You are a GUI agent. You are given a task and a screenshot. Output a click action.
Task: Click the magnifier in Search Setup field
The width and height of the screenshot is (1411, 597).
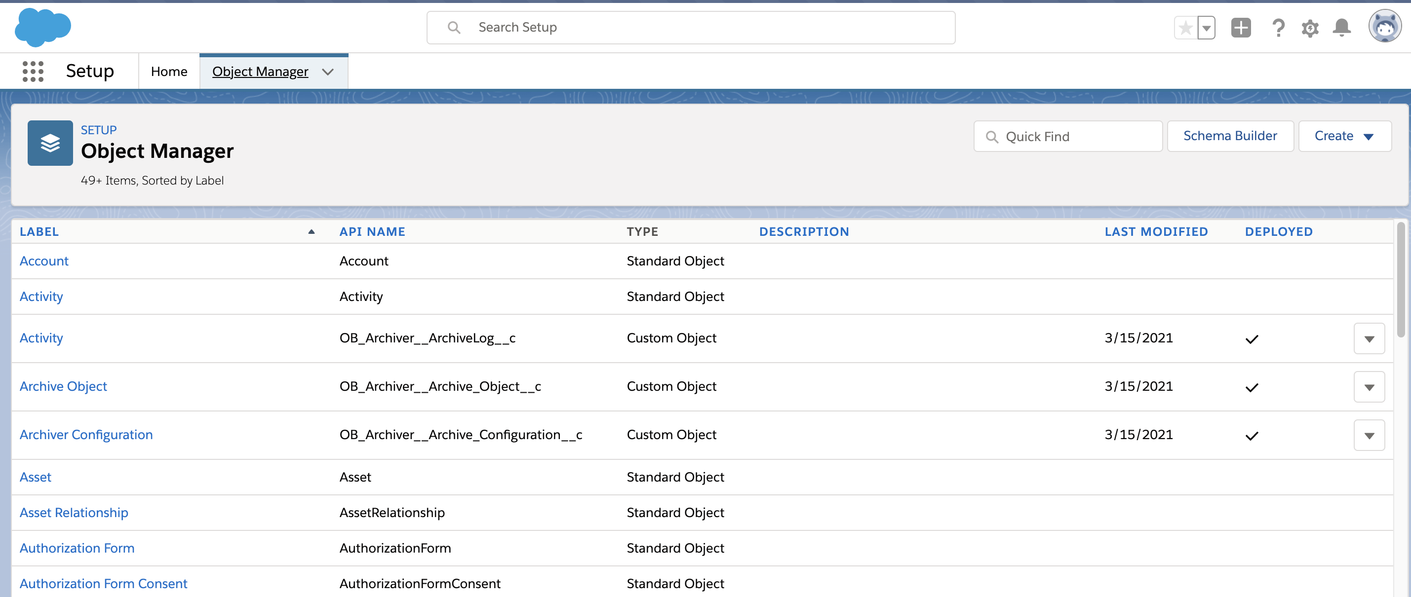tap(454, 27)
